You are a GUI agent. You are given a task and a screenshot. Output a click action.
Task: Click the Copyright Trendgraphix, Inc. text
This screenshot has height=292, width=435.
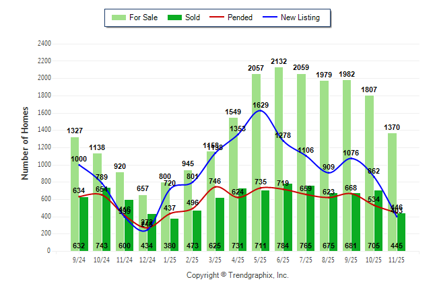(237, 276)
